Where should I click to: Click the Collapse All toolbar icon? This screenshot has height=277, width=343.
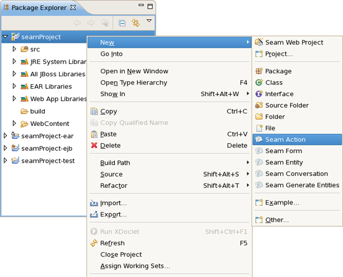[x=122, y=23]
